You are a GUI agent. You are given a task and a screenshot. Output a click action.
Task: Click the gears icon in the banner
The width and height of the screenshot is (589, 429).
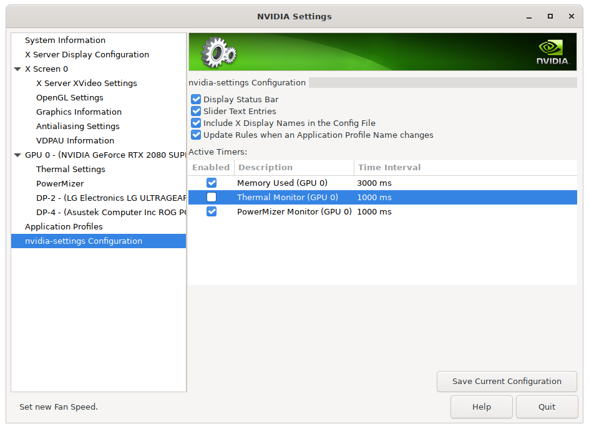pos(218,52)
